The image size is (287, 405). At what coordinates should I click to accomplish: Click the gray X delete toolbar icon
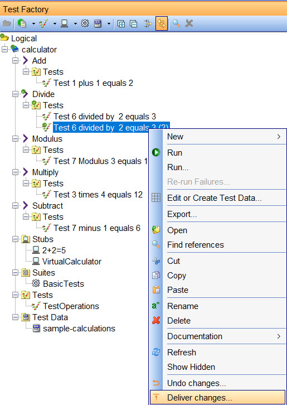189,23
